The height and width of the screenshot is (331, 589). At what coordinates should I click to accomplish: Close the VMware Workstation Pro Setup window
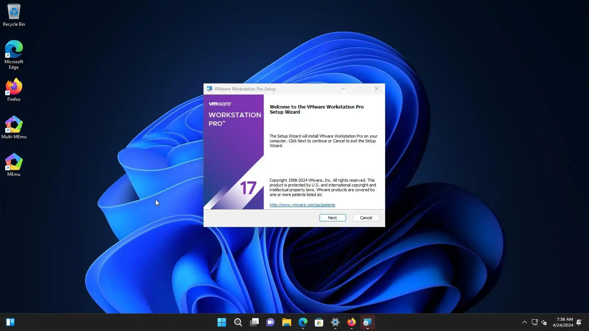click(376, 89)
